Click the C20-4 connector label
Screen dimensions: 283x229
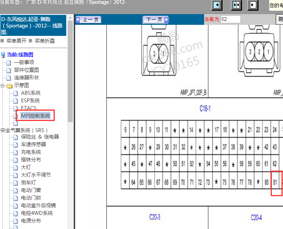coord(256,218)
